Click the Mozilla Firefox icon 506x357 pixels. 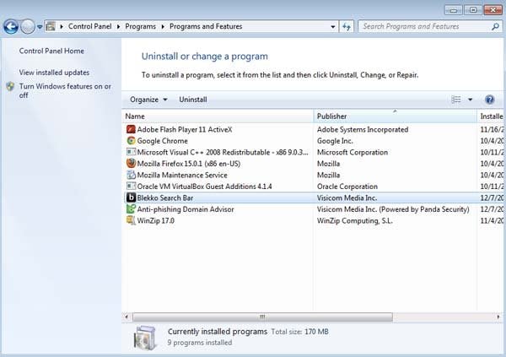point(131,164)
